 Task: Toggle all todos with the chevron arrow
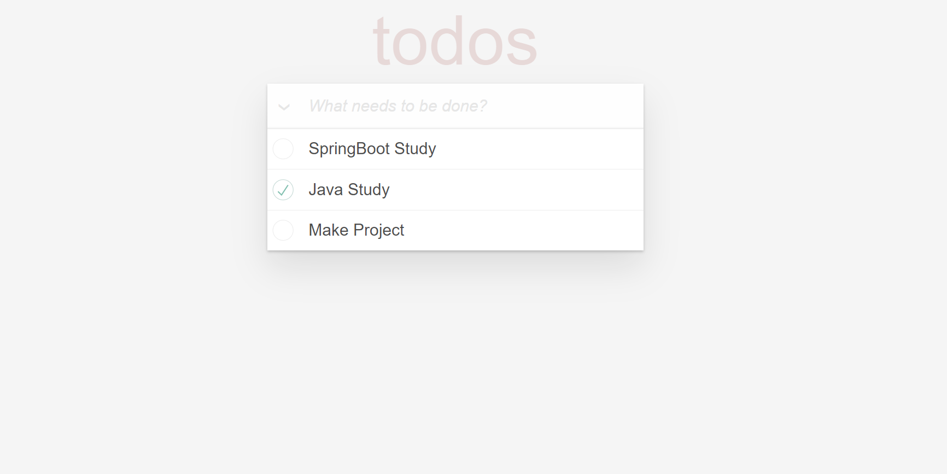(284, 107)
